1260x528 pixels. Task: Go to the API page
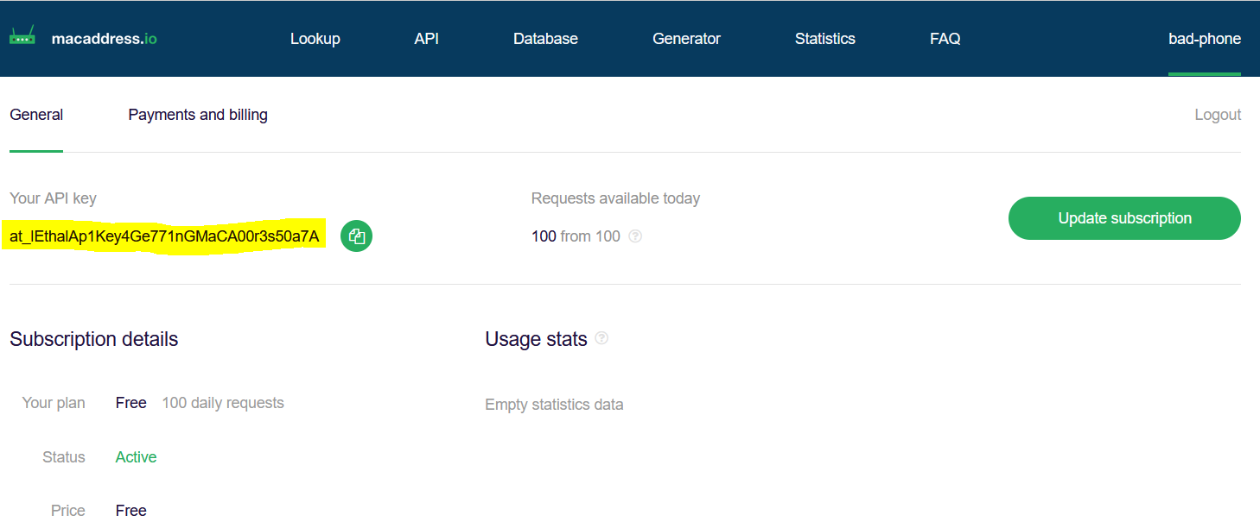[427, 39]
